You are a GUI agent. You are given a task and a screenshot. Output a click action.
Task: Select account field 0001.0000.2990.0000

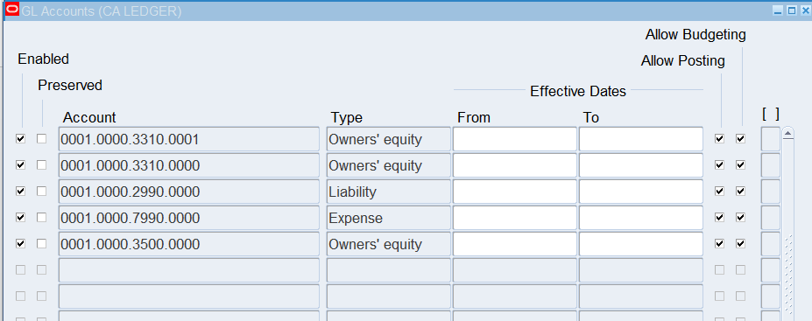[189, 192]
